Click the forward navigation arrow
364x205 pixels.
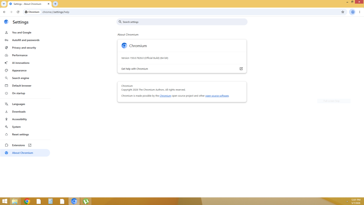click(11, 12)
